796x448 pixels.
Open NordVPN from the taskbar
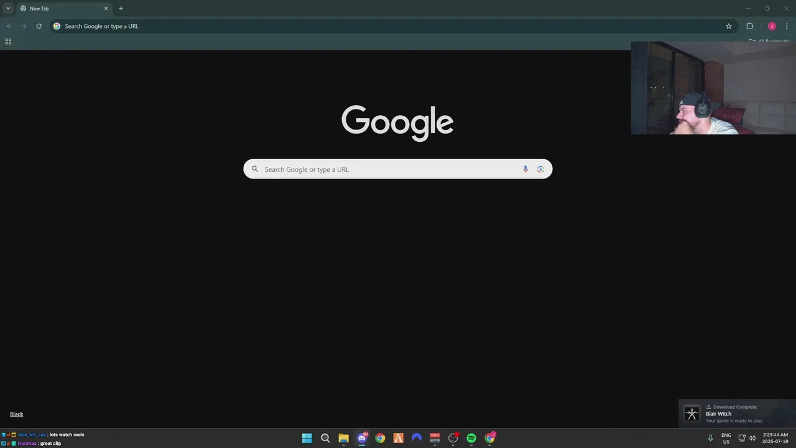pos(417,438)
